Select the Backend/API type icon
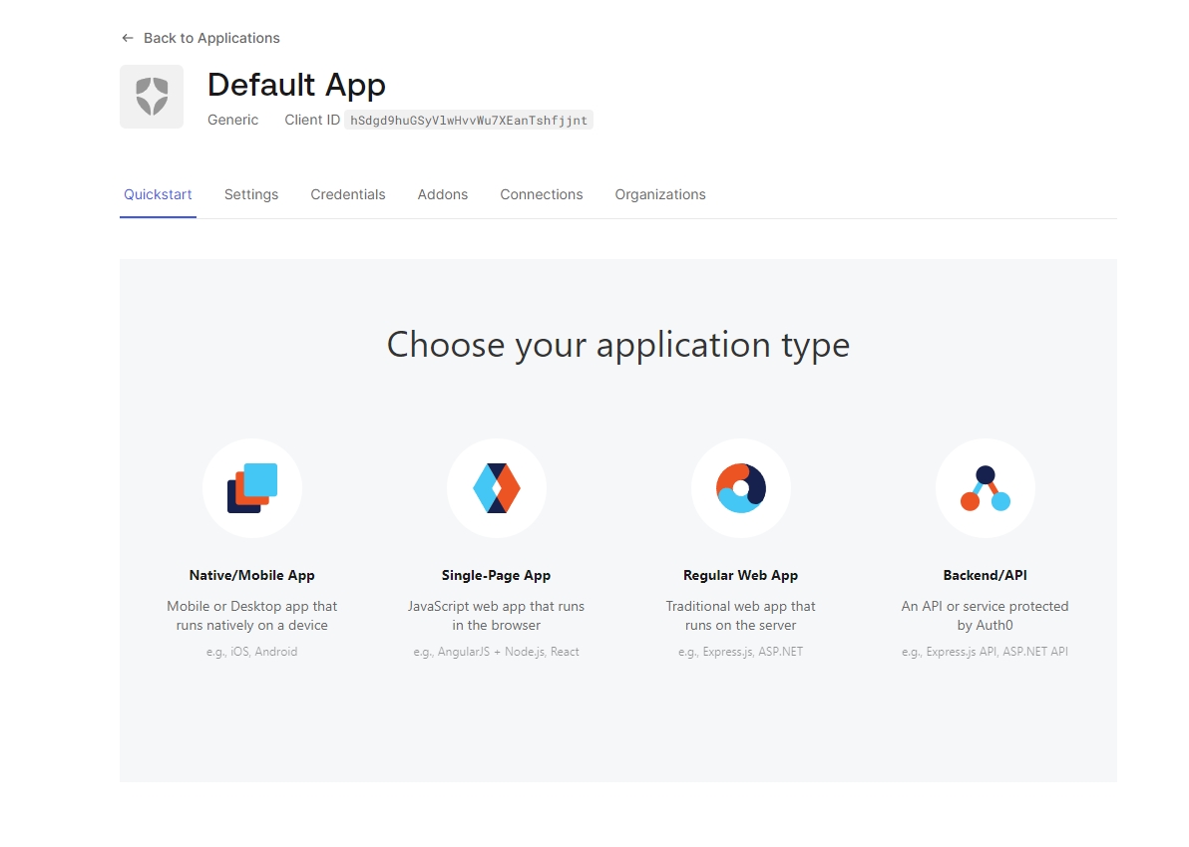1189x847 pixels. (x=985, y=488)
